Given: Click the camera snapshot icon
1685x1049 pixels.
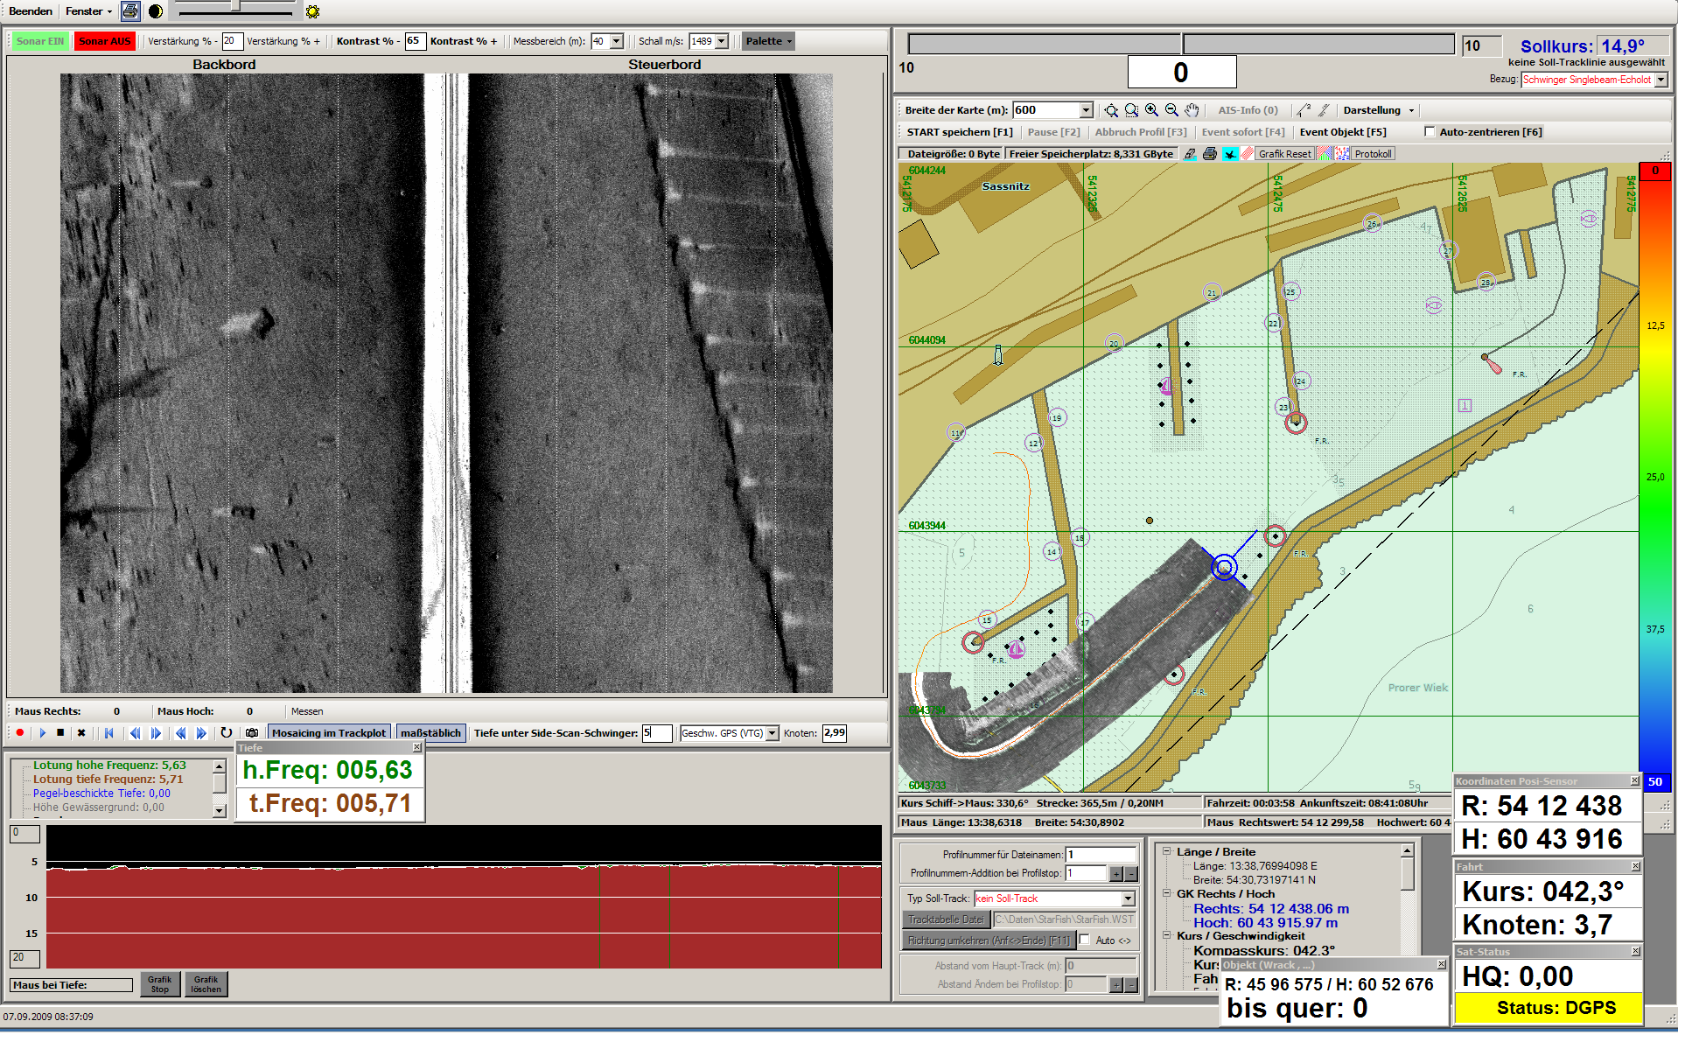Looking at the screenshot, I should [x=252, y=733].
